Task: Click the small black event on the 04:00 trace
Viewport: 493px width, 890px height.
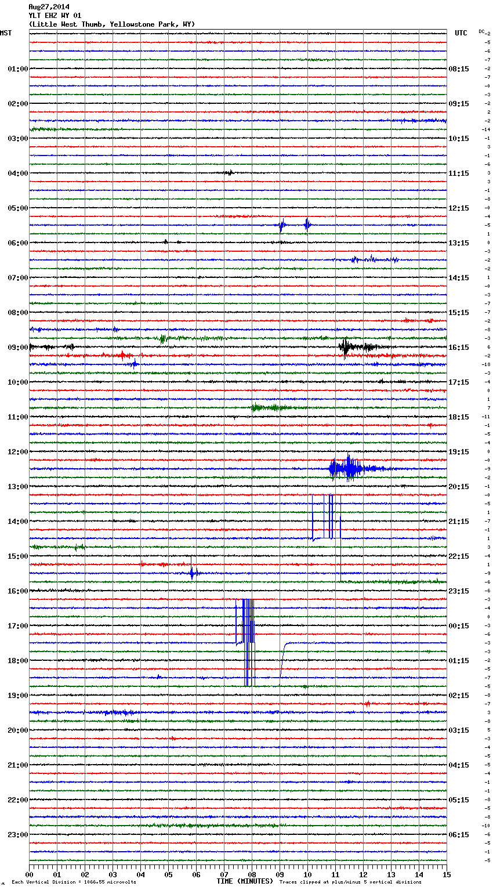Action: coord(229,173)
